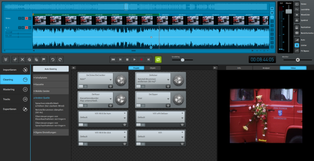Click the Importieren sidebar icon
Image resolution: width=314 pixels, height=161 pixels.
(x=25, y=70)
